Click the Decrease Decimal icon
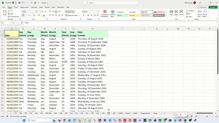The height and width of the screenshot is (123, 219). (98, 15)
